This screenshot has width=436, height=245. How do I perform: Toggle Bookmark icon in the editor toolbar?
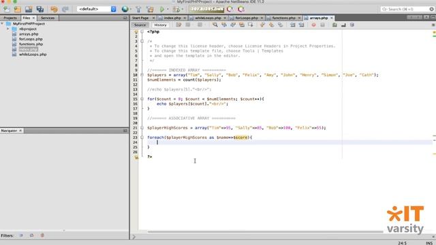[280, 25]
